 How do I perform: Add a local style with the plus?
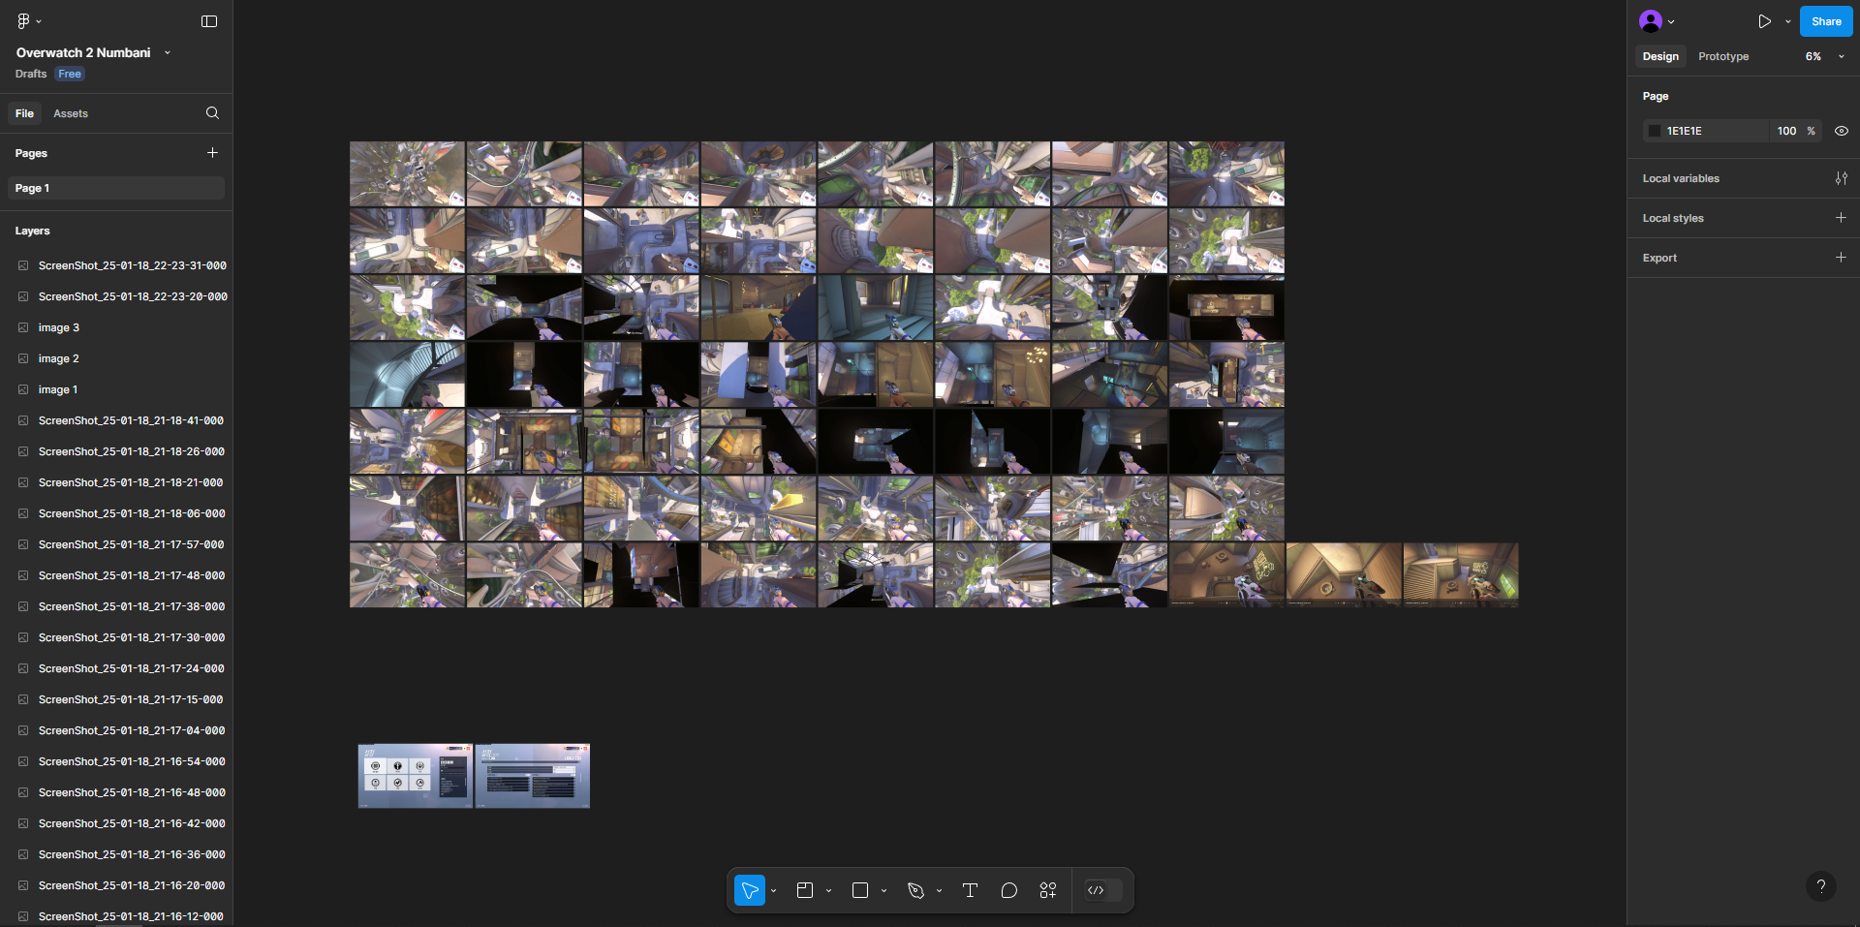pyautogui.click(x=1841, y=218)
